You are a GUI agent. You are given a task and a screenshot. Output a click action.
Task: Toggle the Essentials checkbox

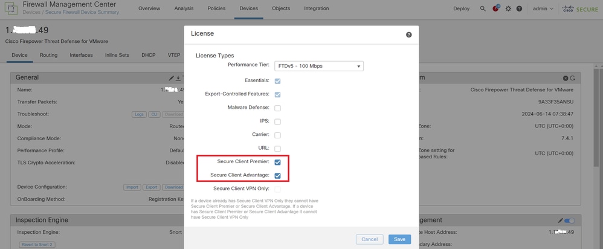point(277,81)
